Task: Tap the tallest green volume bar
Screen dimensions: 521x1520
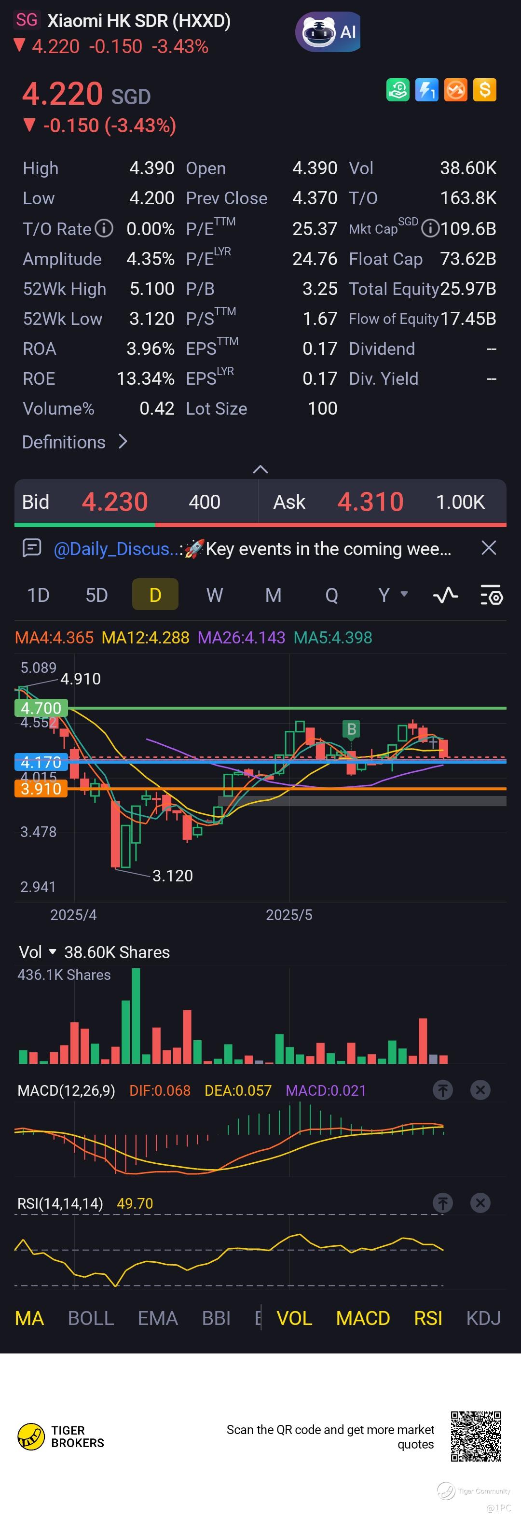Action: [x=136, y=1016]
